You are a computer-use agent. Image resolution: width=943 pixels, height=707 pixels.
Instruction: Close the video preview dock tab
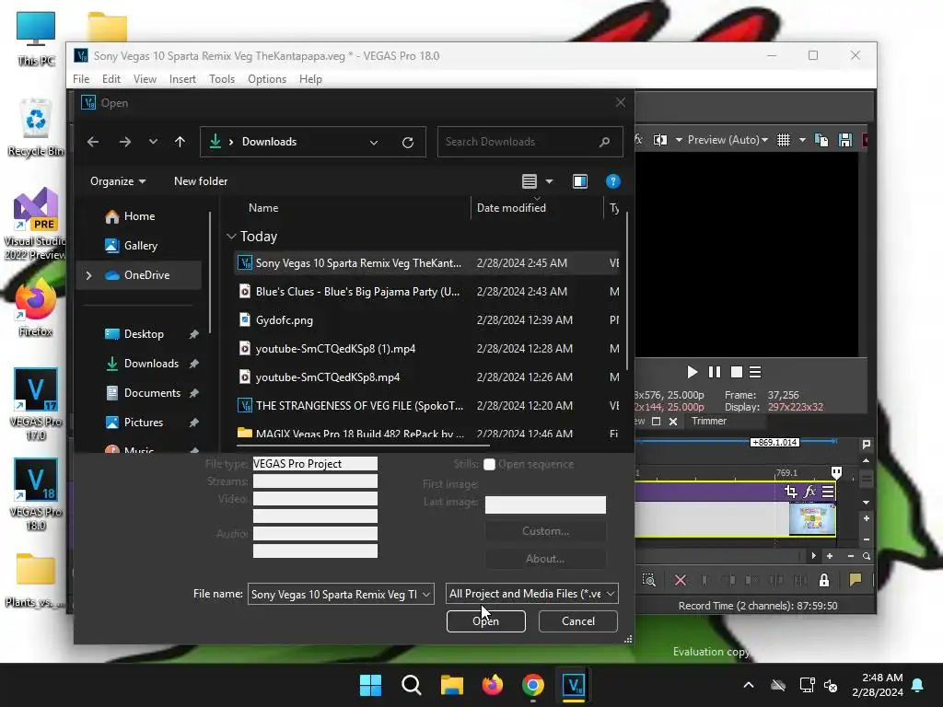click(673, 422)
